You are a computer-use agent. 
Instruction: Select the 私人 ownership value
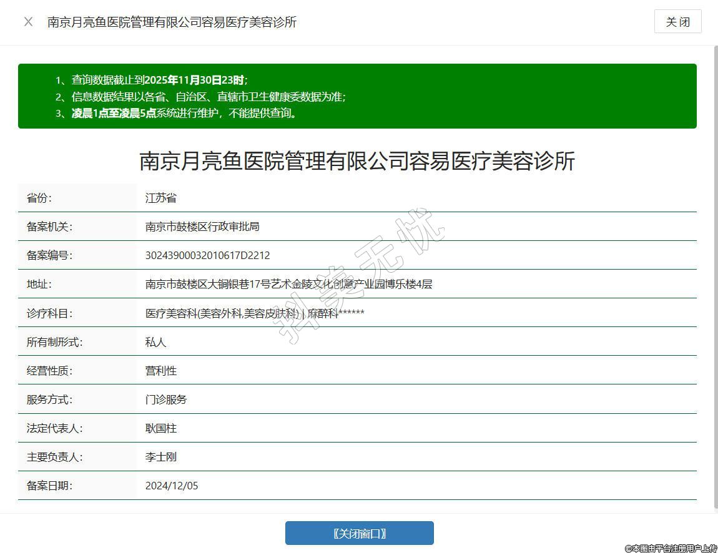(x=155, y=342)
